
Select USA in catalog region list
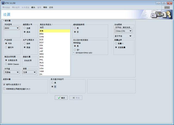click(x=55, y=68)
